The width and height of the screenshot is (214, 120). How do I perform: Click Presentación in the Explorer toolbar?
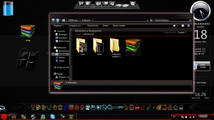pyautogui.click(x=93, y=26)
